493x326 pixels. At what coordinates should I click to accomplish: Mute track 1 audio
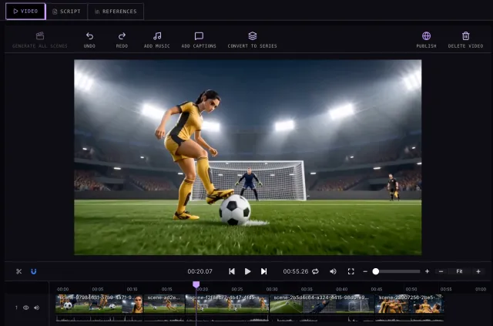pos(36,308)
